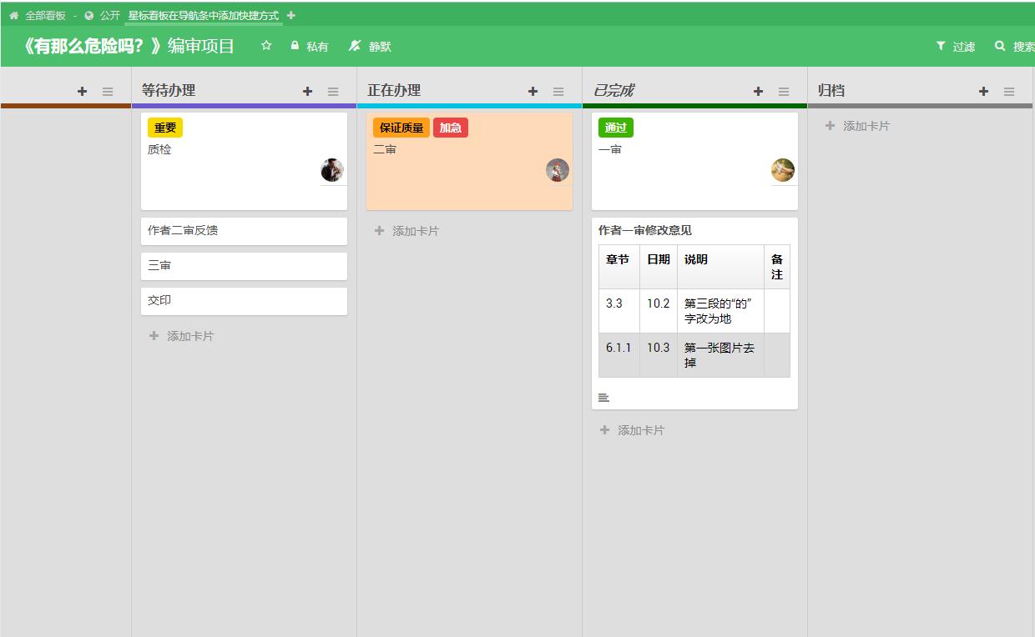Change board visibility via 私有
Screen dimensions: 1035x637
pyautogui.click(x=317, y=47)
